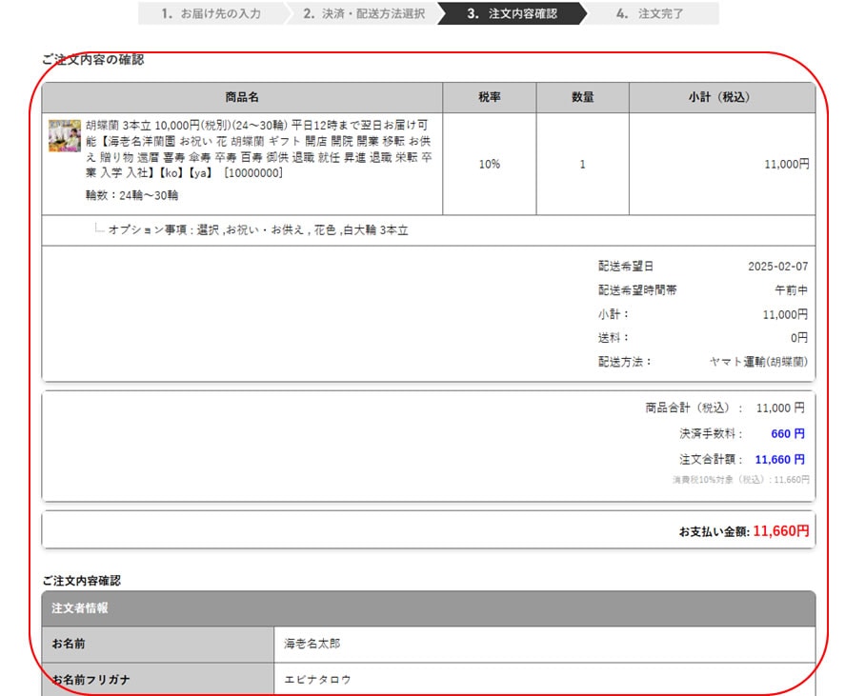845x696 pixels.
Task: Click the blue 注文合計額 11,660 円 amount
Action: click(x=779, y=459)
